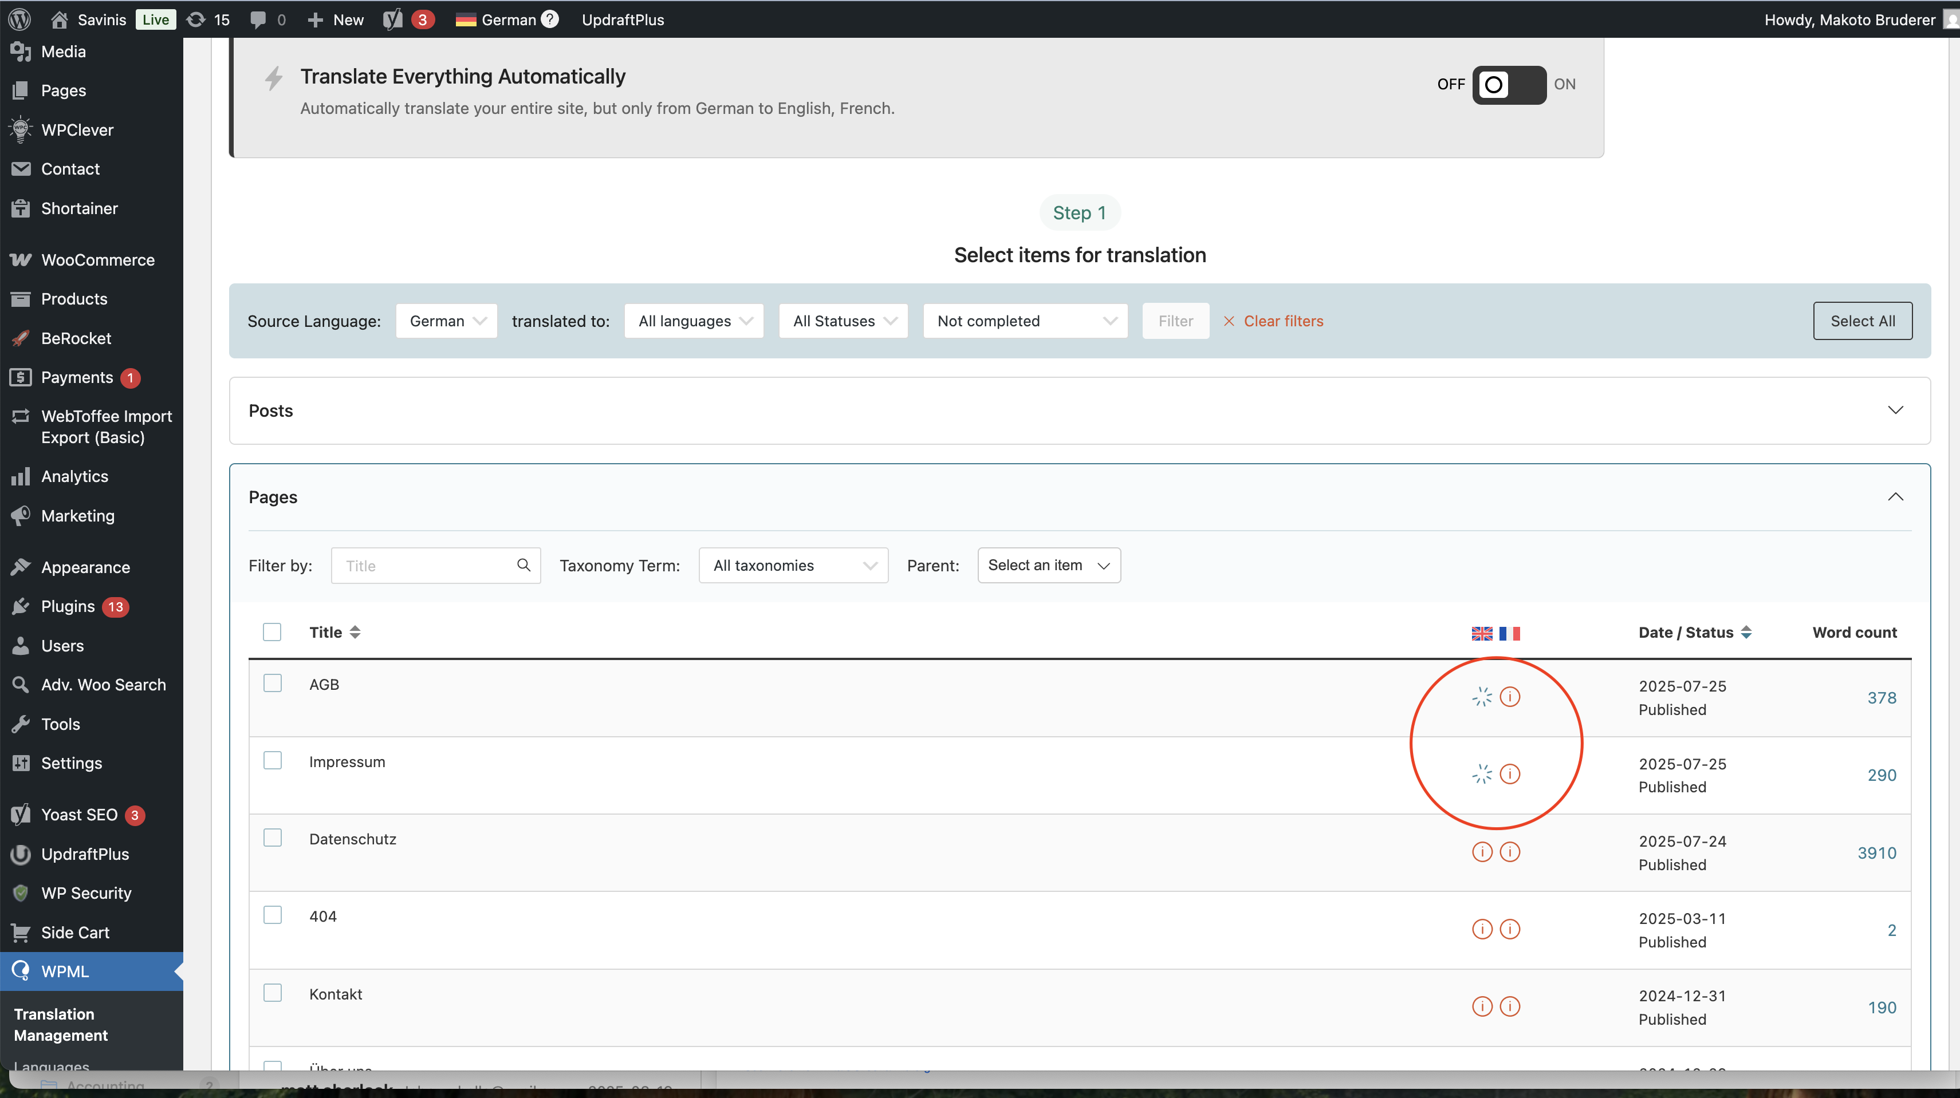Click the updates icon showing 15

click(195, 20)
